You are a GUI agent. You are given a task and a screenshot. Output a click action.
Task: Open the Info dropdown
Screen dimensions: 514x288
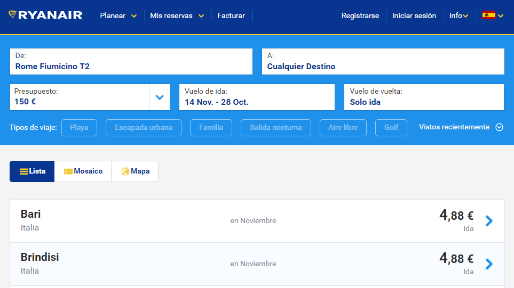click(x=458, y=15)
